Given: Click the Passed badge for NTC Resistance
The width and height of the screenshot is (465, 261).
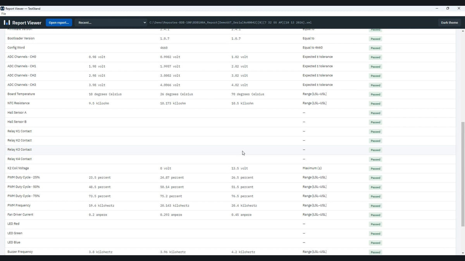Looking at the screenshot, I should 375,104.
